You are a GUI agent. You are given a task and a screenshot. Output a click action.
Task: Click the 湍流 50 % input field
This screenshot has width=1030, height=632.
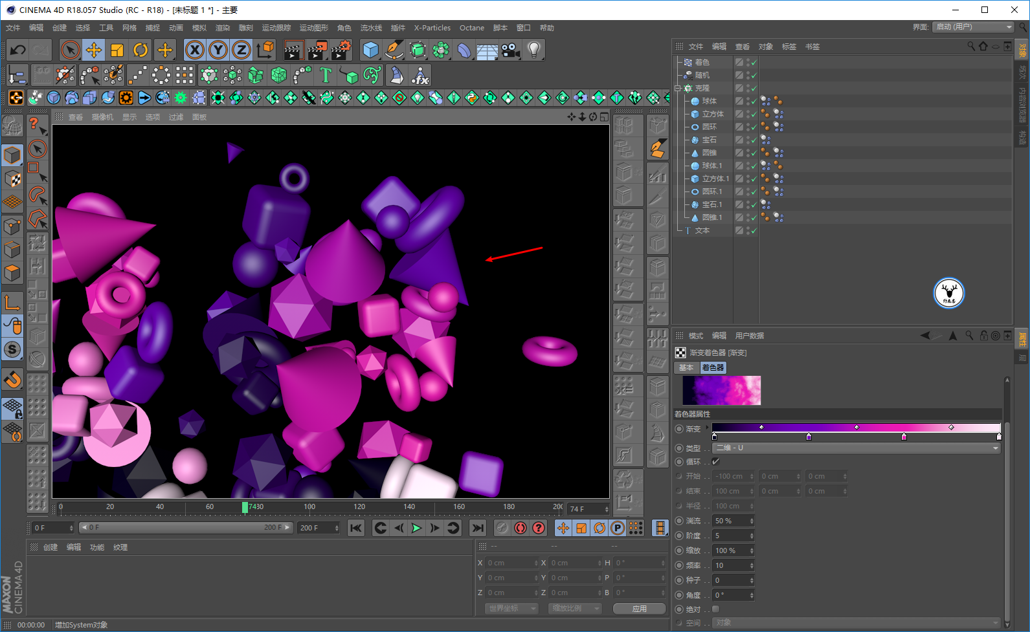coord(732,521)
